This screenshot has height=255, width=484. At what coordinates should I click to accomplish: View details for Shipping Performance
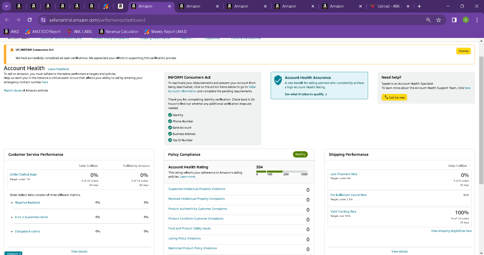400,251
